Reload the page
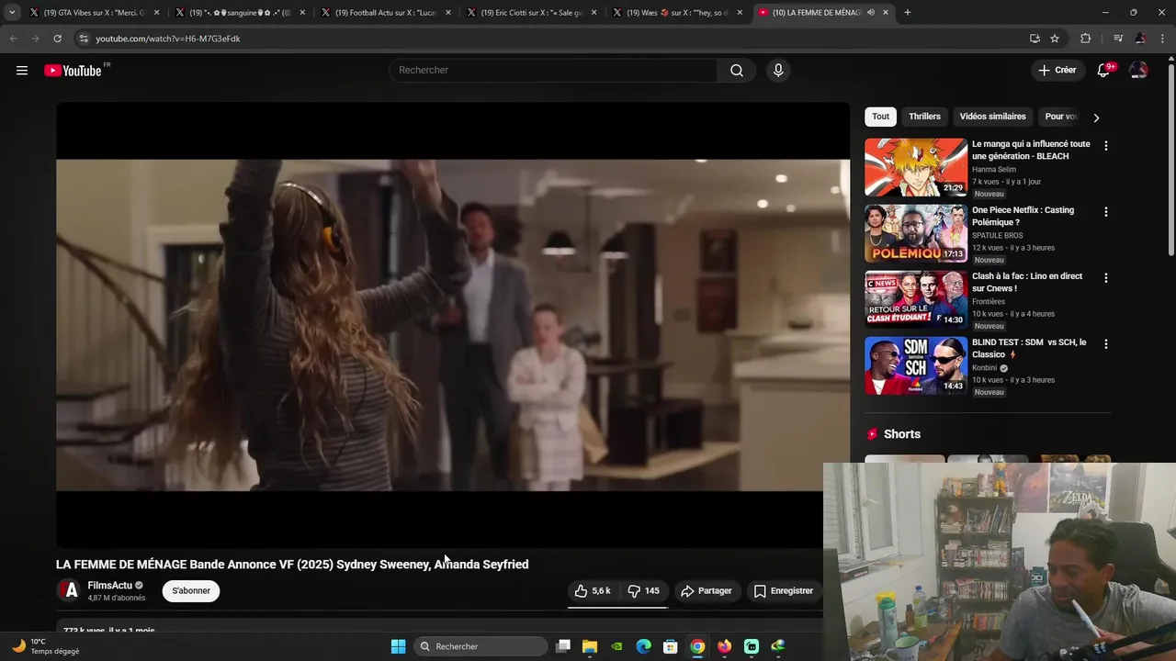Image resolution: width=1176 pixels, height=661 pixels. point(57,39)
